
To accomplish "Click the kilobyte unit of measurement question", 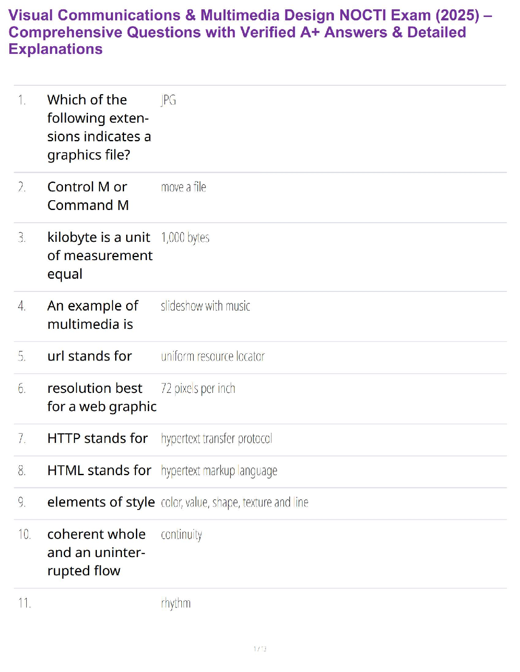I will [x=100, y=255].
